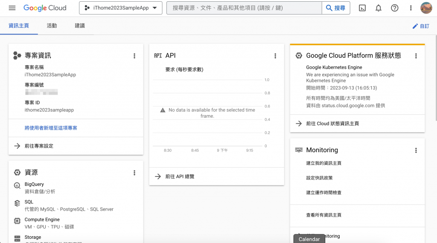The width and height of the screenshot is (437, 243).
Task: Click the 資源 card hexagon icon
Action: pos(17,173)
